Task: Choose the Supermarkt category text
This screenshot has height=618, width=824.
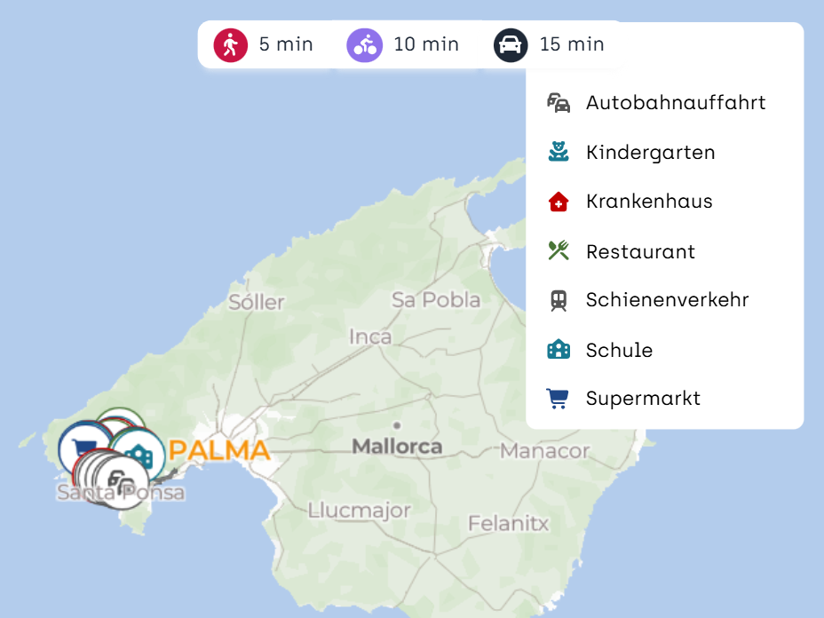Action: 643,399
